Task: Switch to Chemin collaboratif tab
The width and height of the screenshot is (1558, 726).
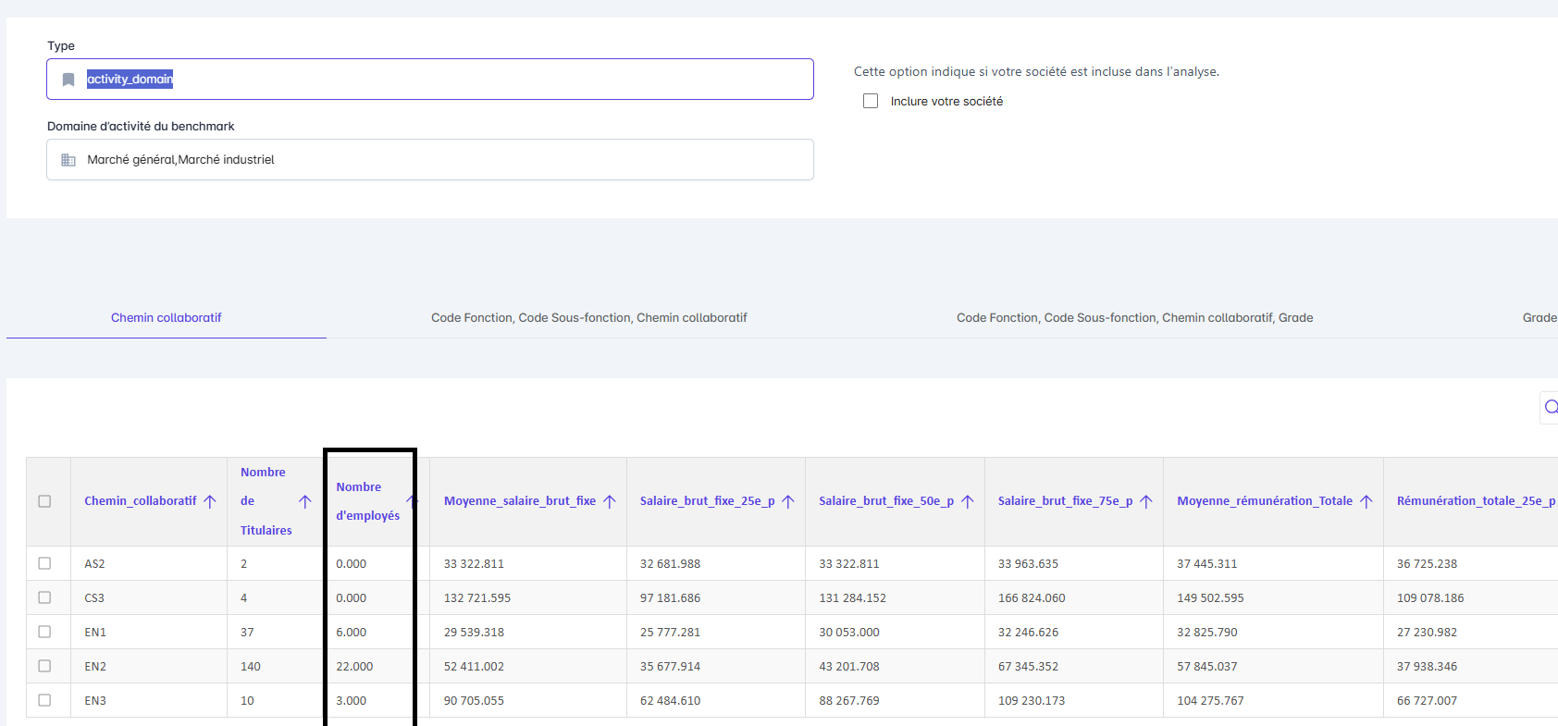Action: 167,317
